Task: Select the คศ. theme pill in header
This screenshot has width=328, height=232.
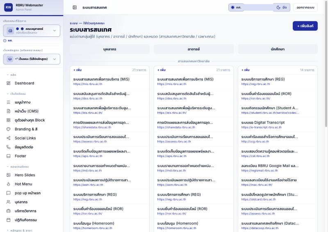Action: (237, 7)
